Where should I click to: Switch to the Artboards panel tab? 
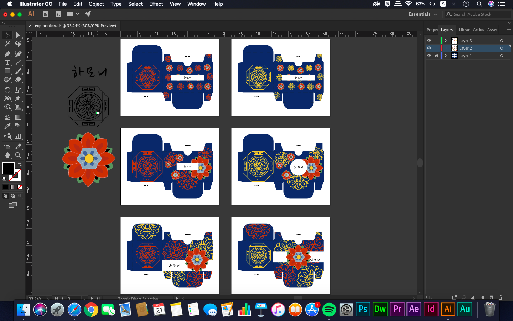click(x=478, y=30)
